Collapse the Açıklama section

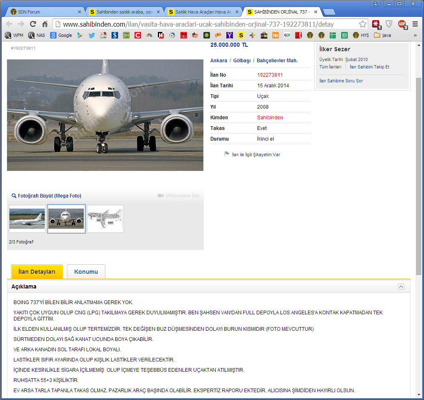(x=401, y=286)
